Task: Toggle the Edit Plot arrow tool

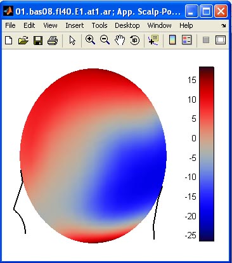Action: (72, 40)
